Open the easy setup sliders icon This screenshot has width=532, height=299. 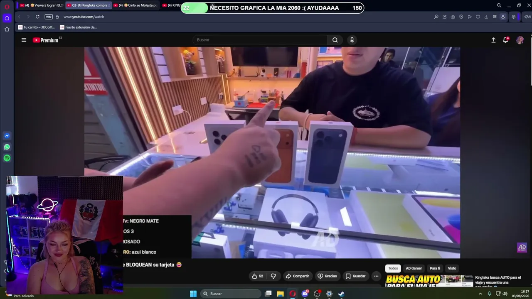[x=494, y=17]
